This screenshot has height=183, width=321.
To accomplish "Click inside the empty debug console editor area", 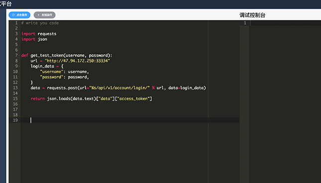I will click(285, 102).
